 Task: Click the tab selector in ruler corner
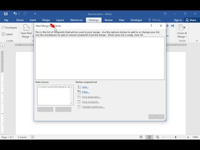tap(2, 45)
